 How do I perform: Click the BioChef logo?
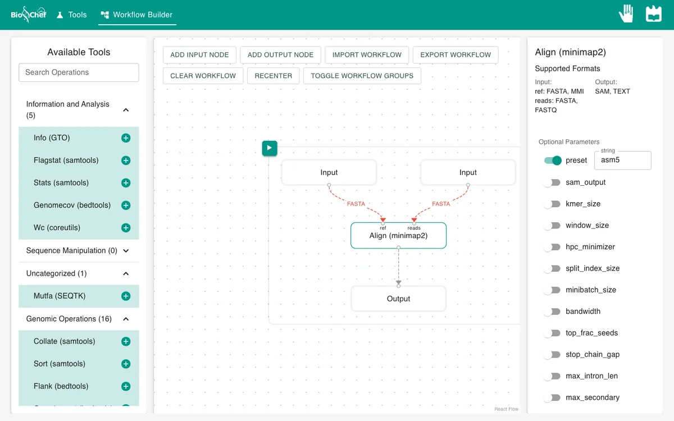coord(28,15)
